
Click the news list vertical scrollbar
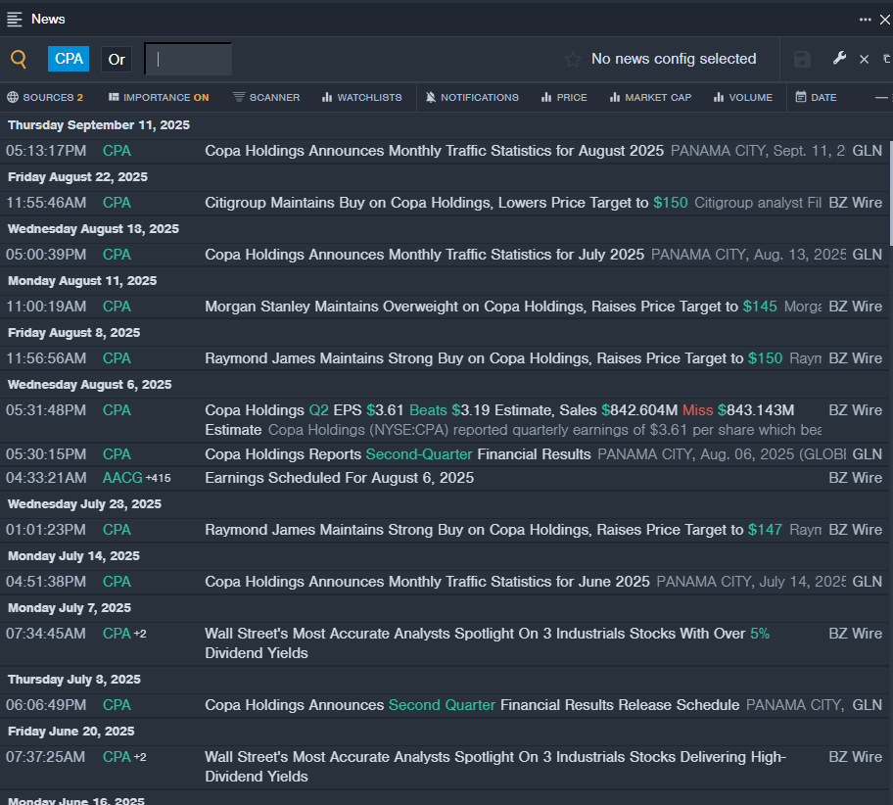pyautogui.click(x=889, y=196)
